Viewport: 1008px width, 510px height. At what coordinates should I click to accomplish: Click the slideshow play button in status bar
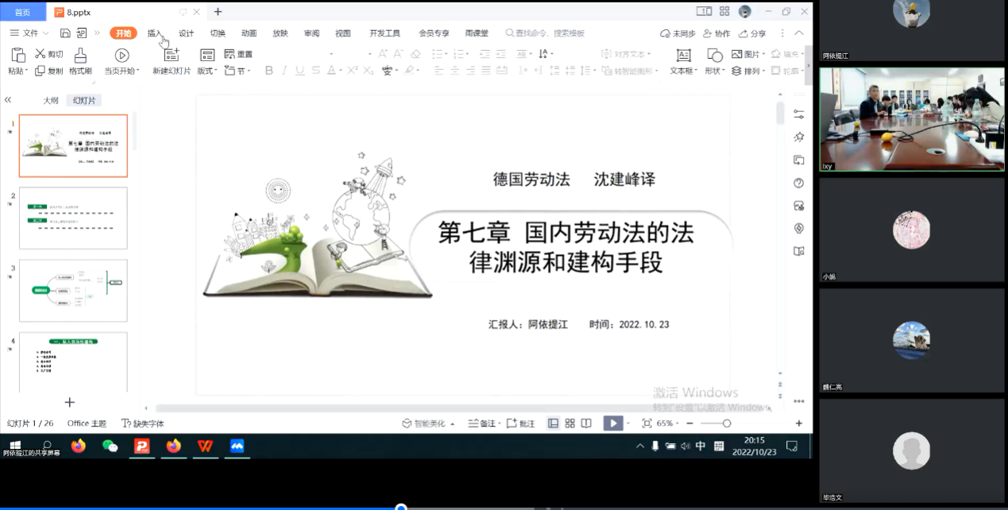click(x=612, y=423)
